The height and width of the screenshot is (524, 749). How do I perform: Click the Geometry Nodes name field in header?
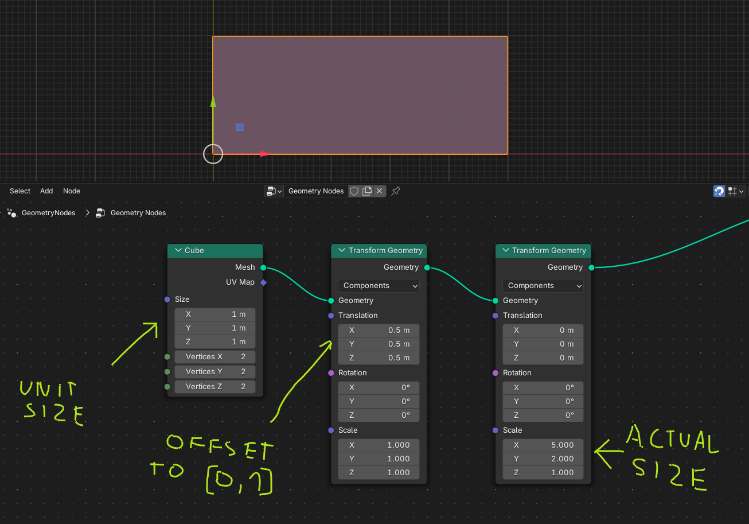click(316, 191)
